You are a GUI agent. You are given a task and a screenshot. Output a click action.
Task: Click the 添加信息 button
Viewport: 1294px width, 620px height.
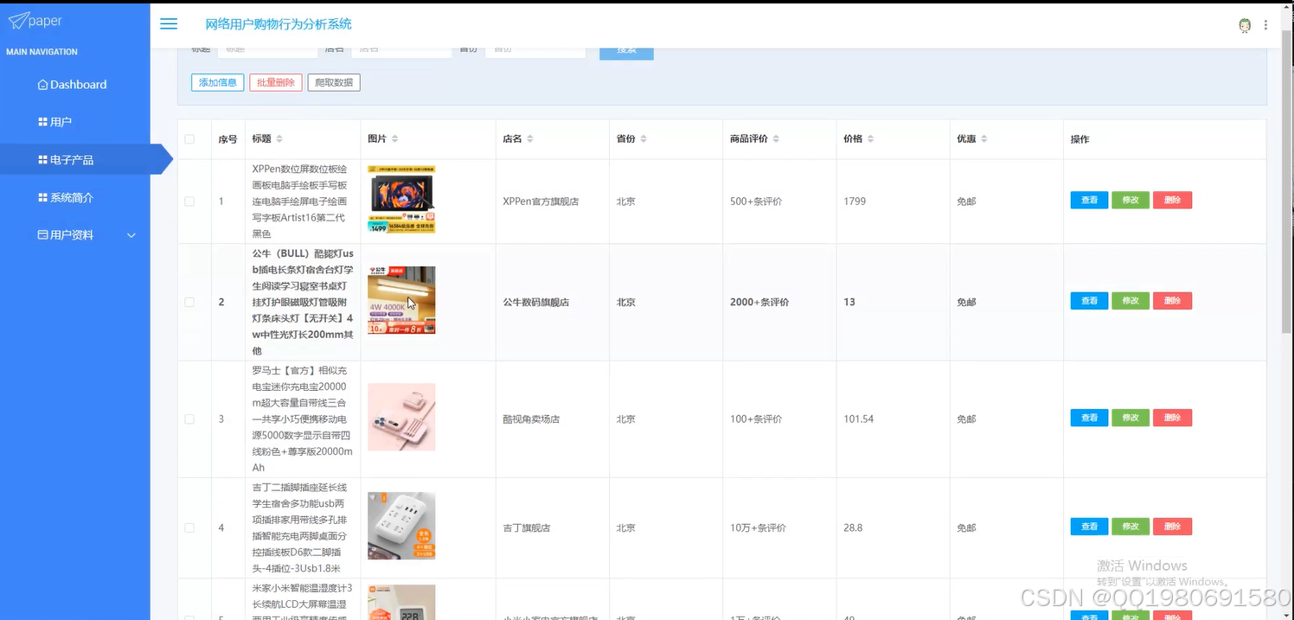(x=217, y=82)
